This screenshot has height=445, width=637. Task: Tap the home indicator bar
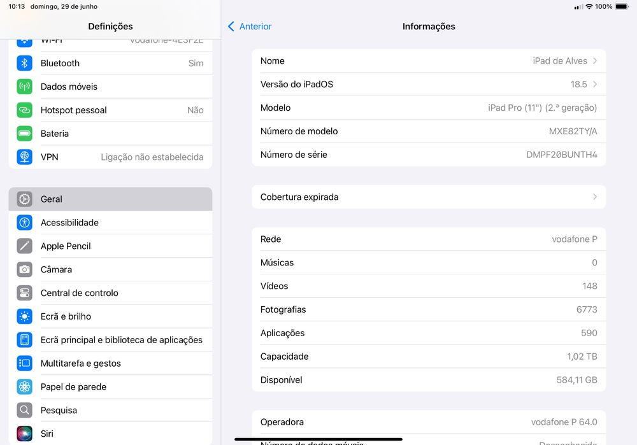pos(318,439)
